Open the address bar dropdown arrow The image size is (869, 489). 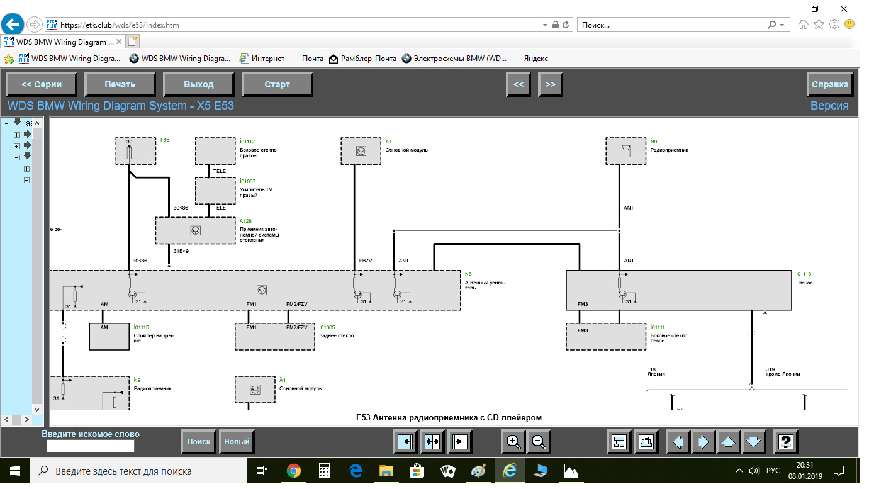click(545, 25)
